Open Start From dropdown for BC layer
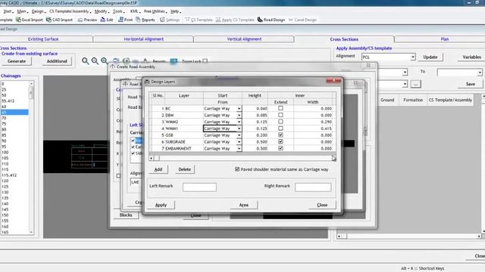The height and width of the screenshot is (272, 485). (239, 109)
